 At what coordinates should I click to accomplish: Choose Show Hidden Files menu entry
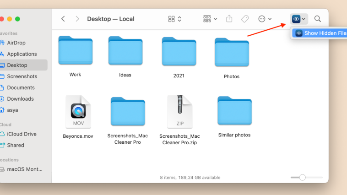320,33
